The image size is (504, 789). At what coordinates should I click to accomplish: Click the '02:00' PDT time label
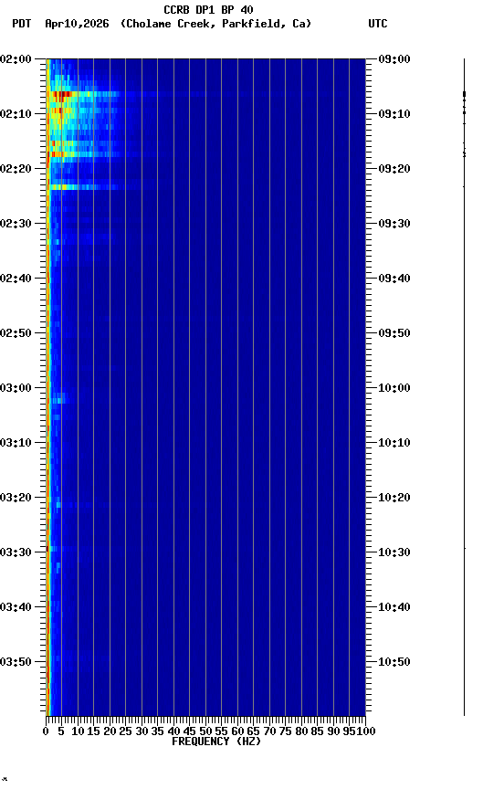[x=16, y=58]
